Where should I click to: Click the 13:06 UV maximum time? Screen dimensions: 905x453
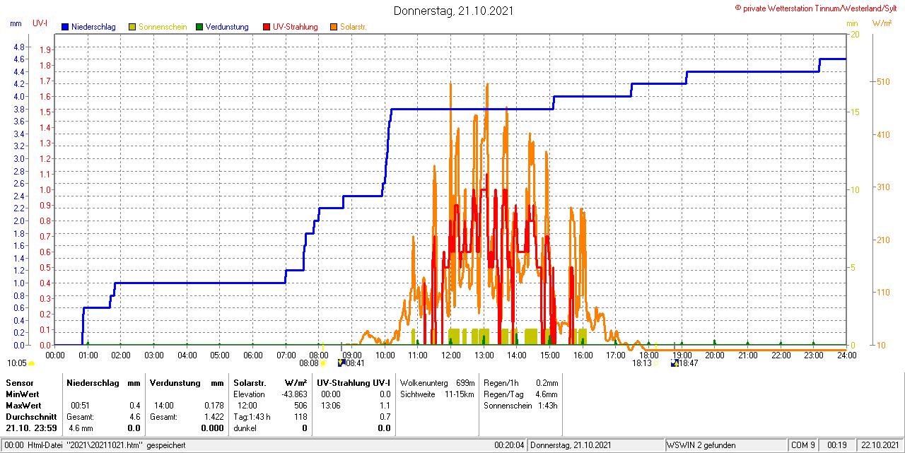pos(330,406)
